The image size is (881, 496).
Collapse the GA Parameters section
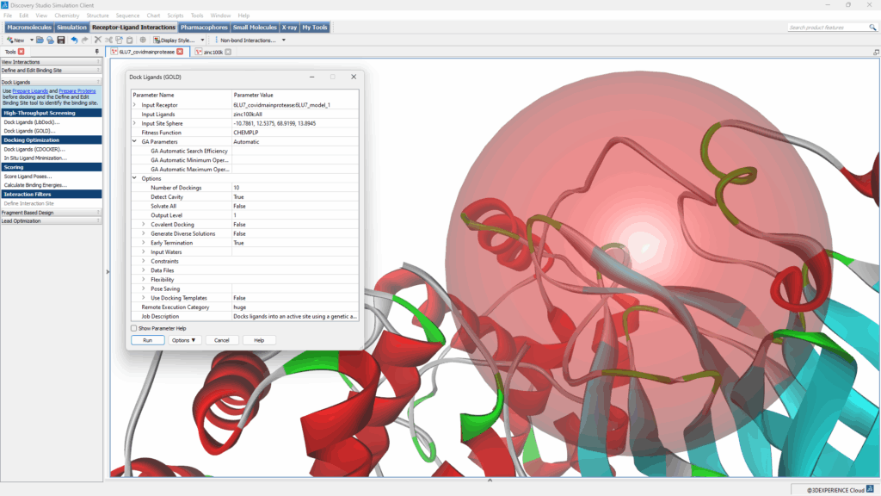pyautogui.click(x=134, y=142)
